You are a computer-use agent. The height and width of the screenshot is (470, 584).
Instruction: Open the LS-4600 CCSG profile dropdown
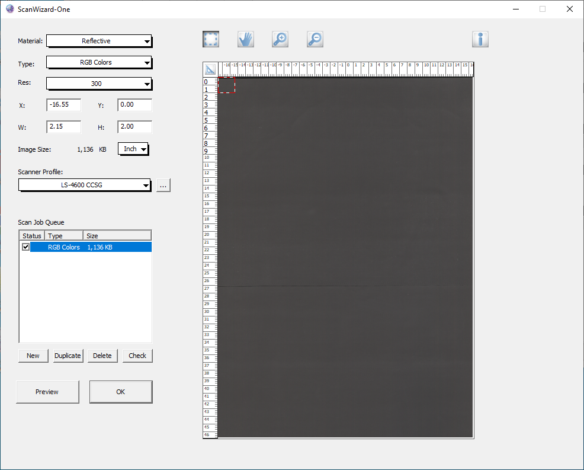[x=84, y=185]
